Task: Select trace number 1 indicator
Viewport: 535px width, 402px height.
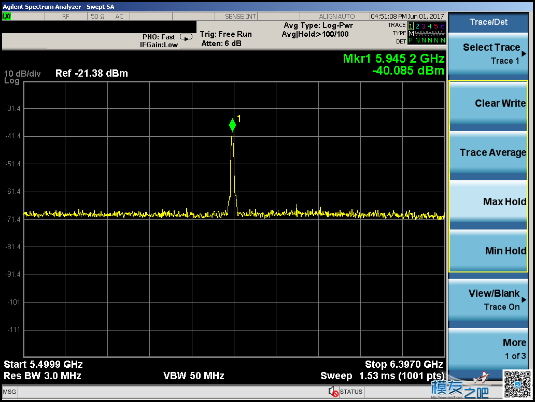Action: pos(411,26)
